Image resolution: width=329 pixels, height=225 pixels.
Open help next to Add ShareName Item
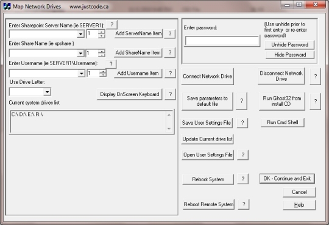[x=170, y=52]
